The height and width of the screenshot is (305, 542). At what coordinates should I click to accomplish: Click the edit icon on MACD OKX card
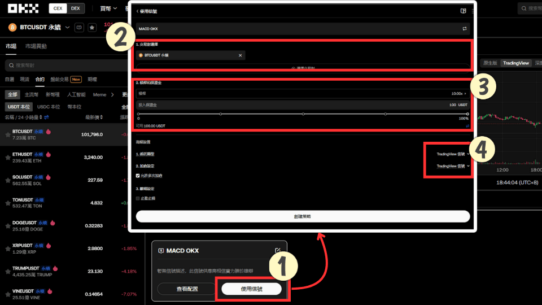tap(278, 250)
